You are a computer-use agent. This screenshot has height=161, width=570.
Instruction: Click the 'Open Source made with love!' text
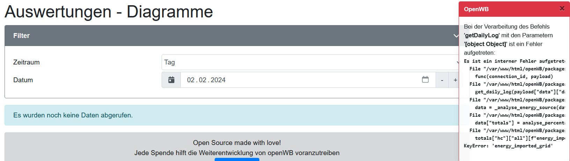pyautogui.click(x=237, y=143)
